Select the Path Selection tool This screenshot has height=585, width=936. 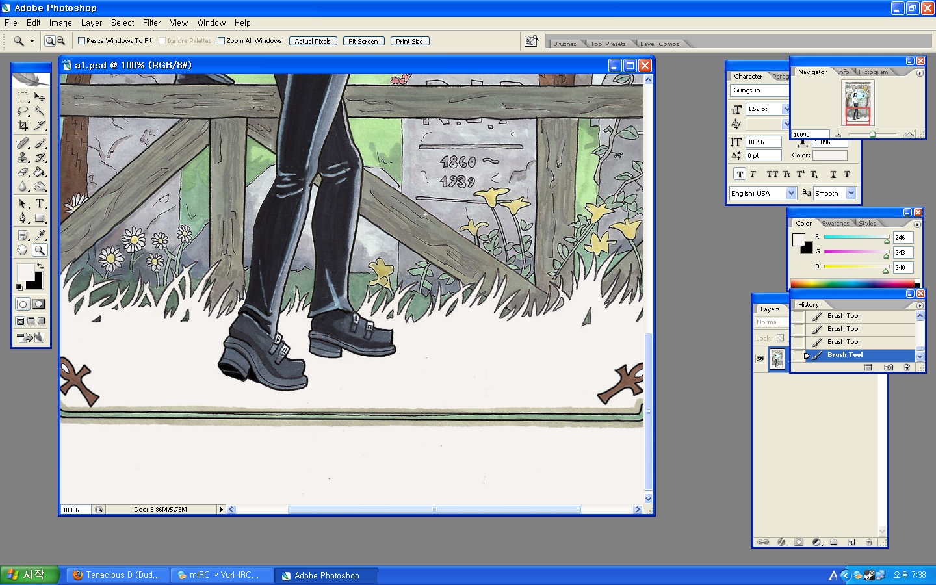pyautogui.click(x=23, y=203)
